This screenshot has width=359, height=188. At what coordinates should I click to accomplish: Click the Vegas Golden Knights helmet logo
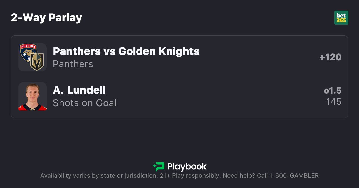click(x=37, y=62)
